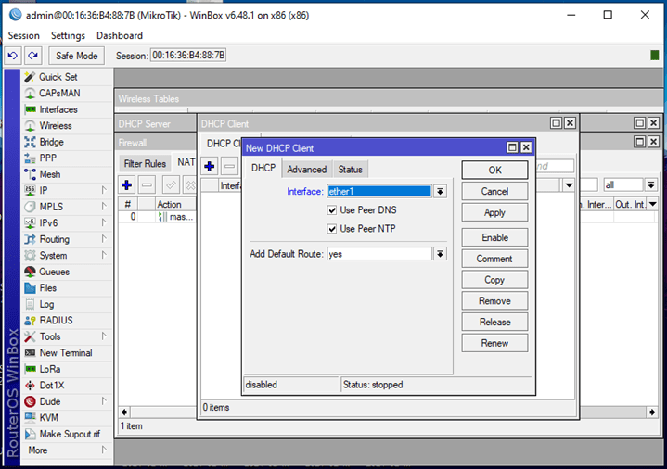Switch to the Status tab

350,170
